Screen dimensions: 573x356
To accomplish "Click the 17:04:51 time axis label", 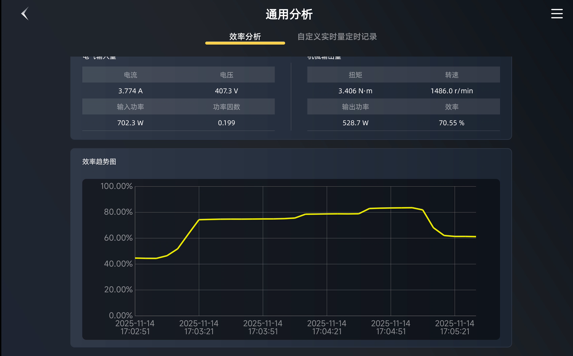I will pos(391,331).
